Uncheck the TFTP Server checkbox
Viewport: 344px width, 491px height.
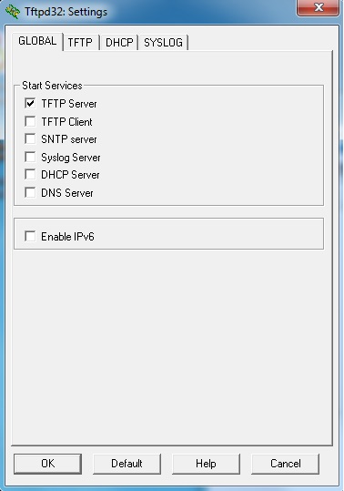click(30, 103)
